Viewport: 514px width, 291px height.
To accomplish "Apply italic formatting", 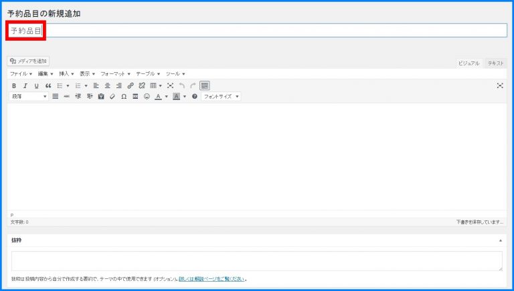I will (25, 85).
